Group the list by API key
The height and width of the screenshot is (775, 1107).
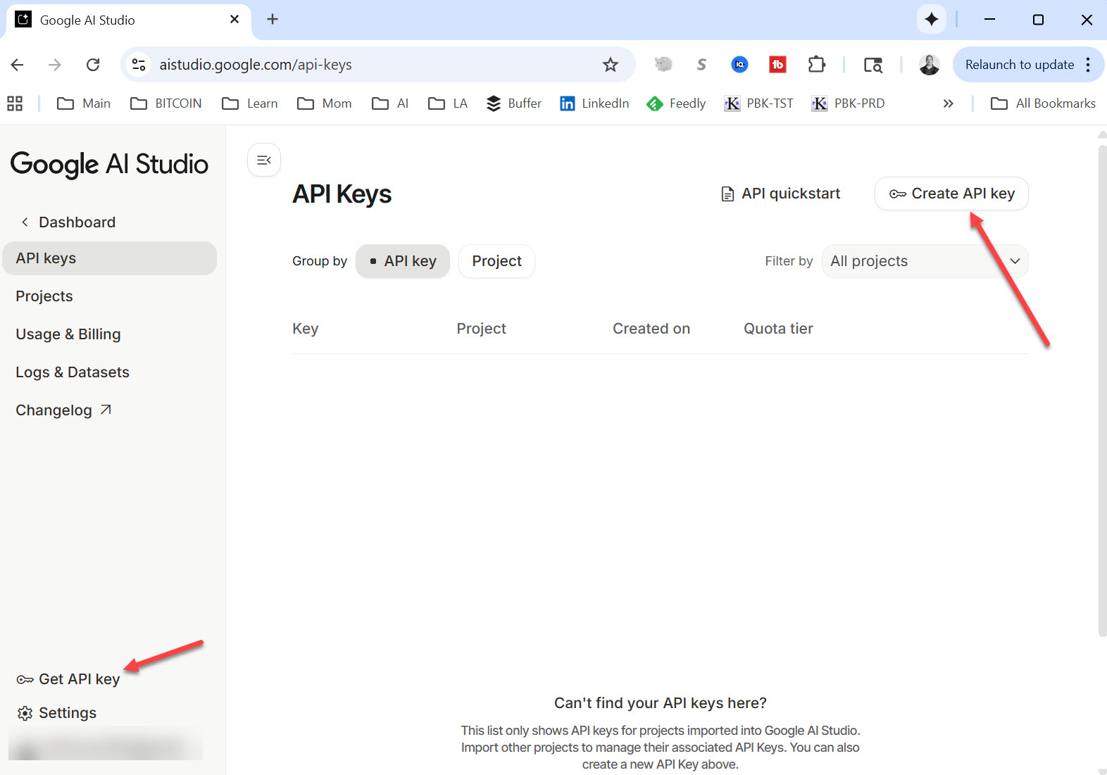pos(403,261)
